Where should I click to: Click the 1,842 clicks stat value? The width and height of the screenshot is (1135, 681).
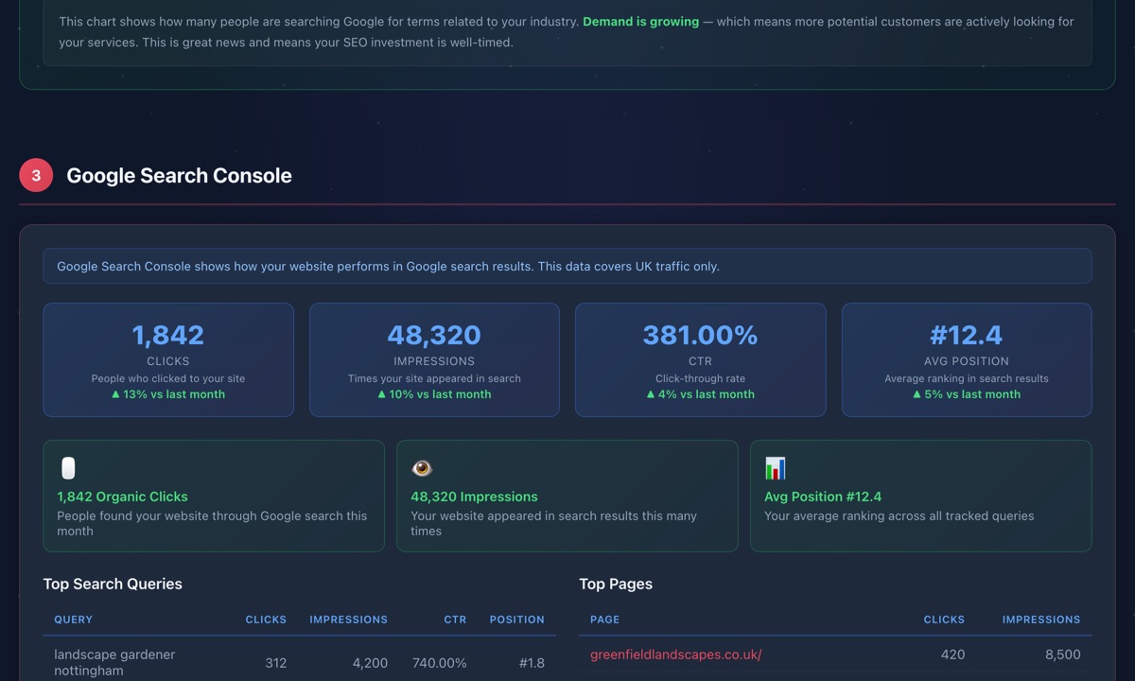click(168, 335)
